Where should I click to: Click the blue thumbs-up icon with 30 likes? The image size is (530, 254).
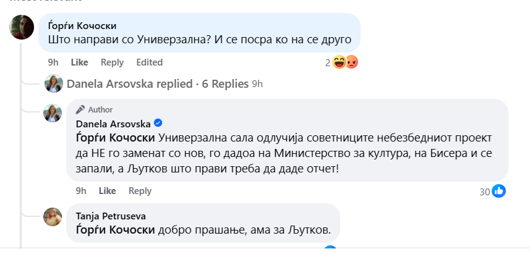[498, 191]
